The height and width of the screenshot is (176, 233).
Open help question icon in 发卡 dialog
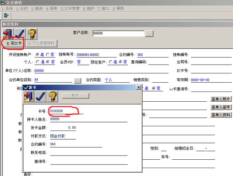click(52, 96)
